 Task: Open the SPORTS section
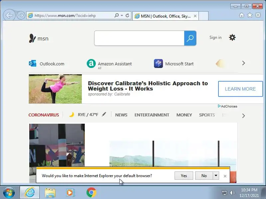click(x=207, y=115)
